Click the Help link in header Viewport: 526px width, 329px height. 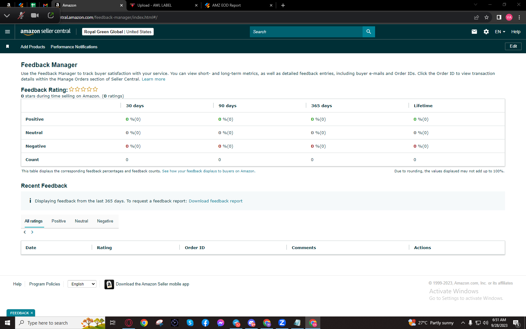tap(516, 32)
